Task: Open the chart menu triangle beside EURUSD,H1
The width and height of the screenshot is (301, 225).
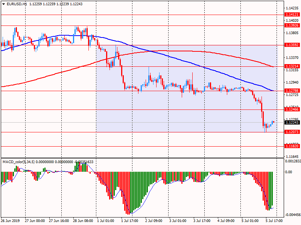Action: 4,4
